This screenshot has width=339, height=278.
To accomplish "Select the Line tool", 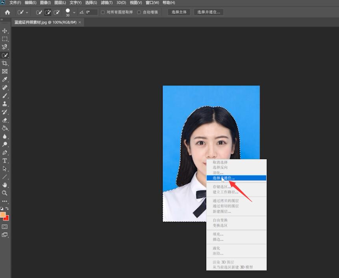I will tap(5, 177).
